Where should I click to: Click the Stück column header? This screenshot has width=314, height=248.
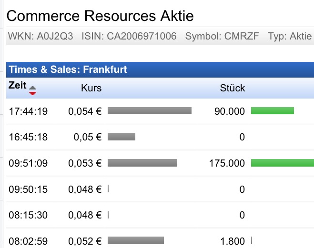pyautogui.click(x=233, y=88)
